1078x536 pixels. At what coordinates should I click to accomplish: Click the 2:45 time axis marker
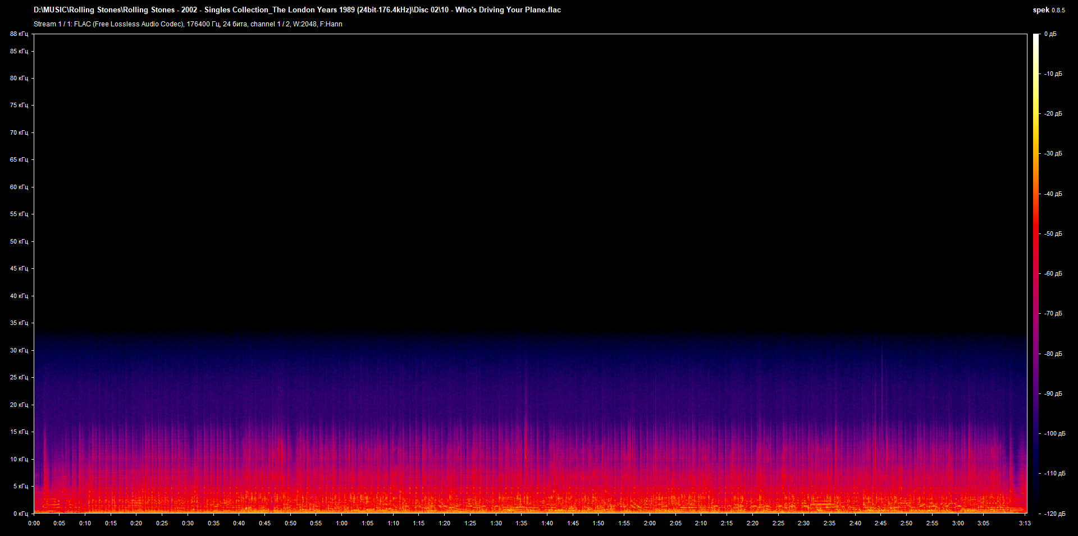coord(880,523)
